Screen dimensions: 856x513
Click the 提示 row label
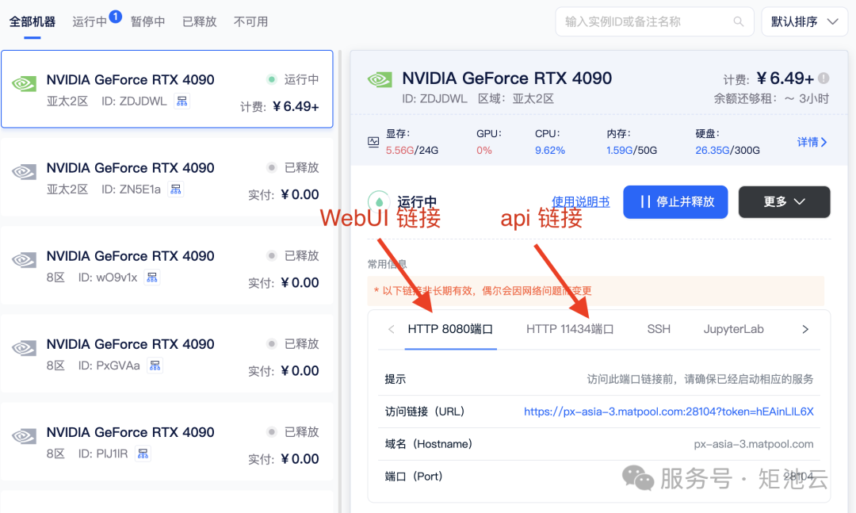pyautogui.click(x=396, y=379)
